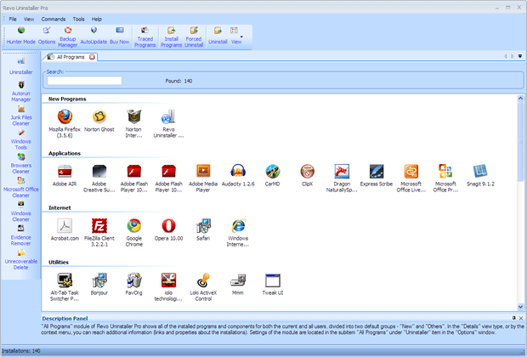Open Traced Programs in the toolbar

click(145, 35)
